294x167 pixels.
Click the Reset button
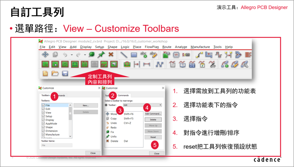[153, 137]
